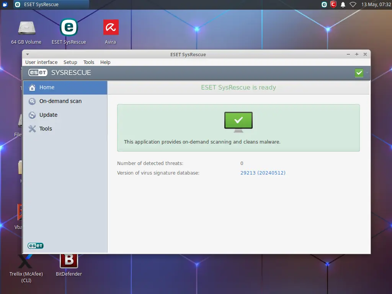392x294 pixels.
Task: Open the Help menu
Action: click(x=105, y=62)
